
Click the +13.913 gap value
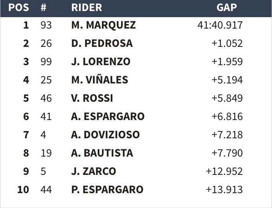(x=224, y=189)
